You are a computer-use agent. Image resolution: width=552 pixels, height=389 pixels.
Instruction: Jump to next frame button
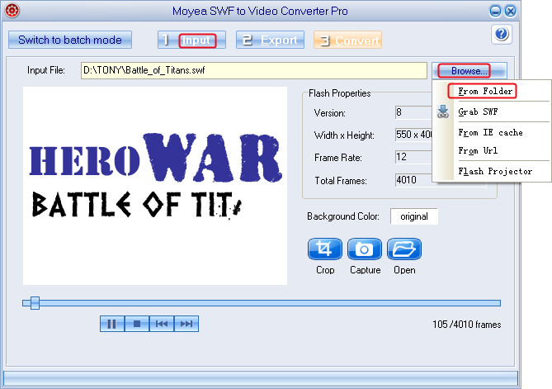coord(186,324)
